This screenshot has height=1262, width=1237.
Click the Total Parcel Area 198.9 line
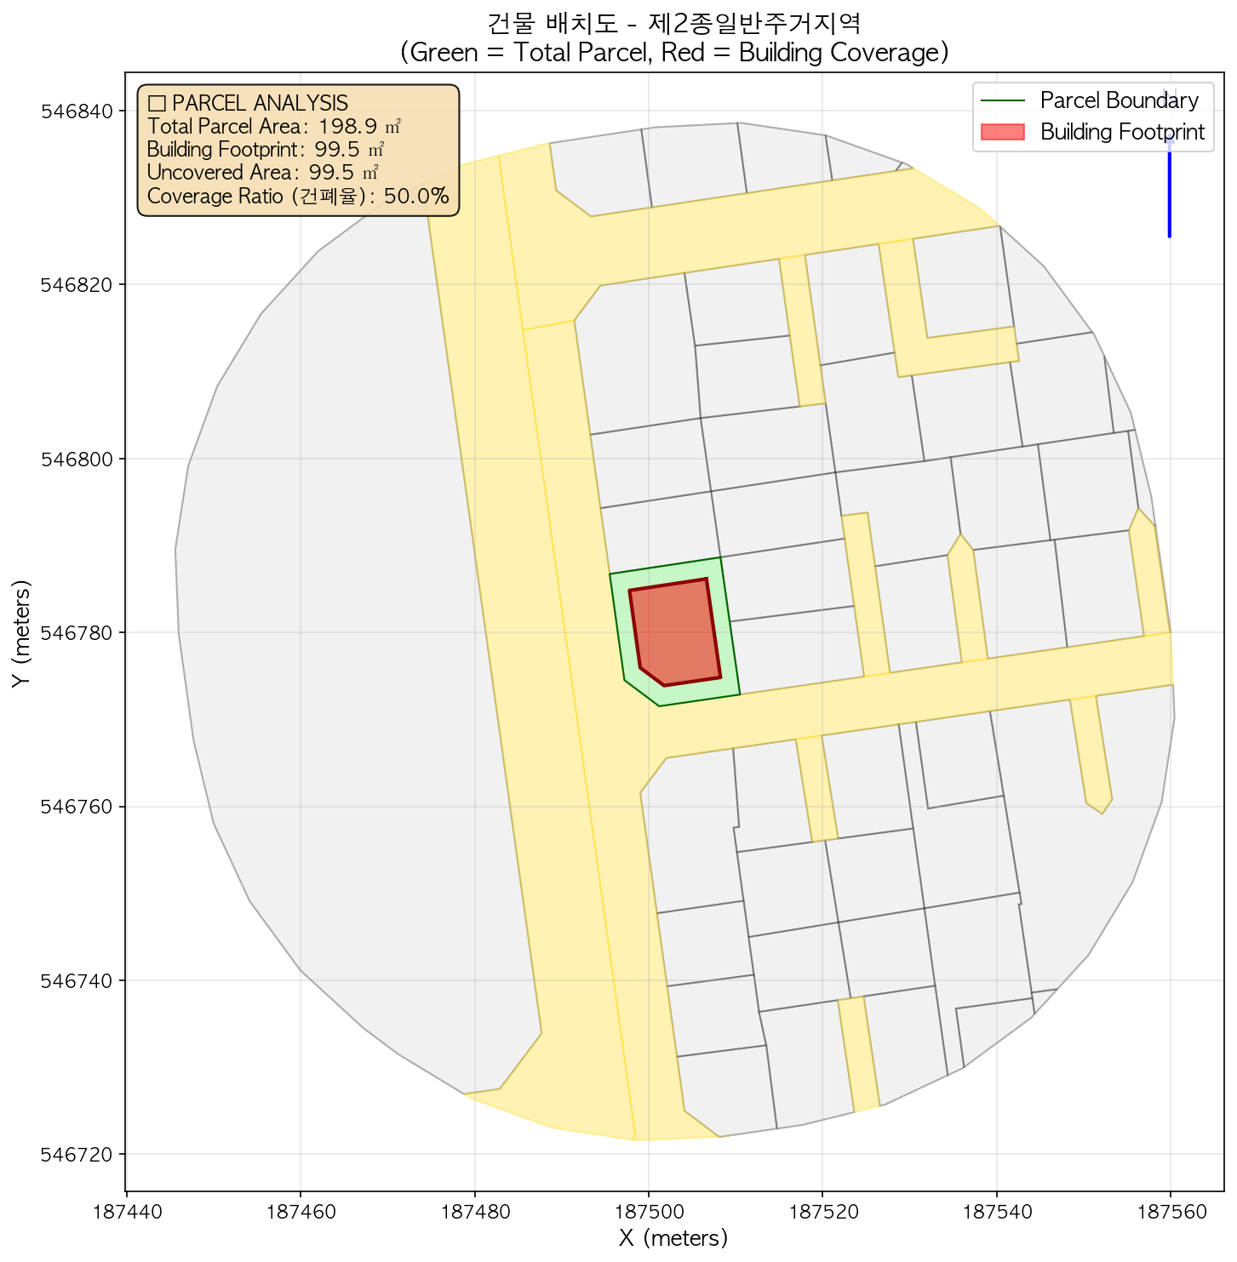point(273,127)
